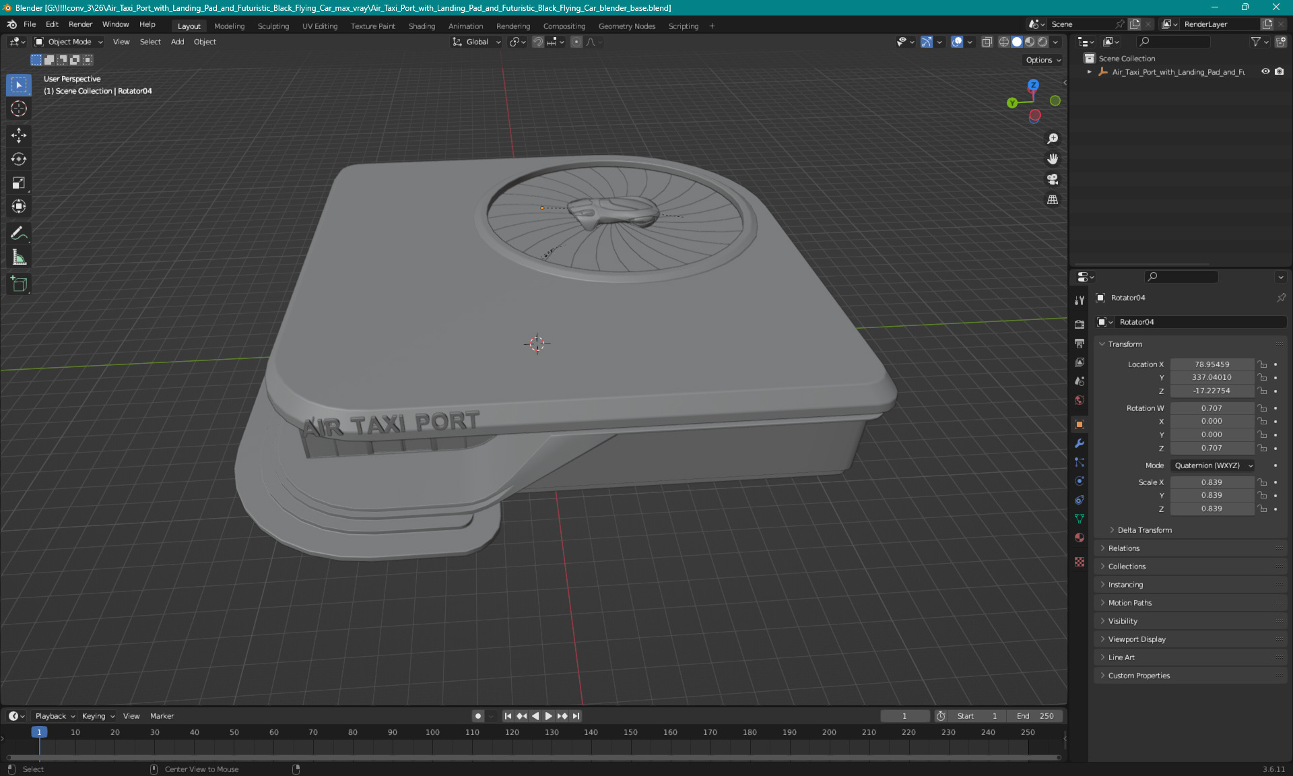Open the Keying popover
This screenshot has height=776, width=1293.
(98, 716)
